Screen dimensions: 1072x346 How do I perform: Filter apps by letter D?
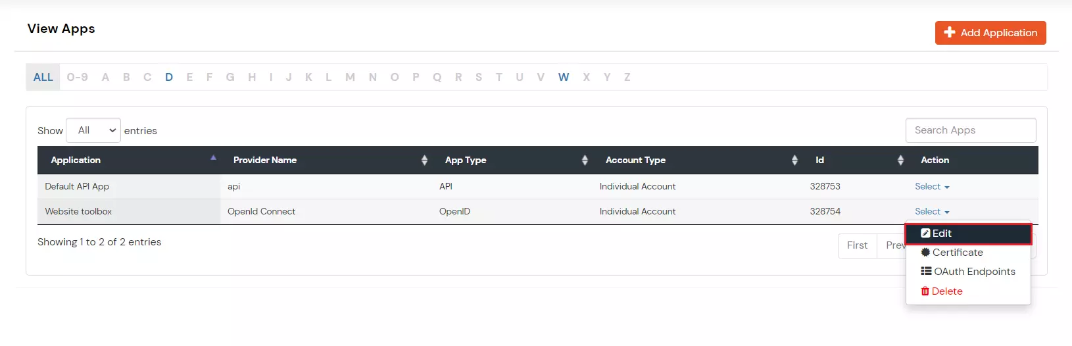pos(169,77)
